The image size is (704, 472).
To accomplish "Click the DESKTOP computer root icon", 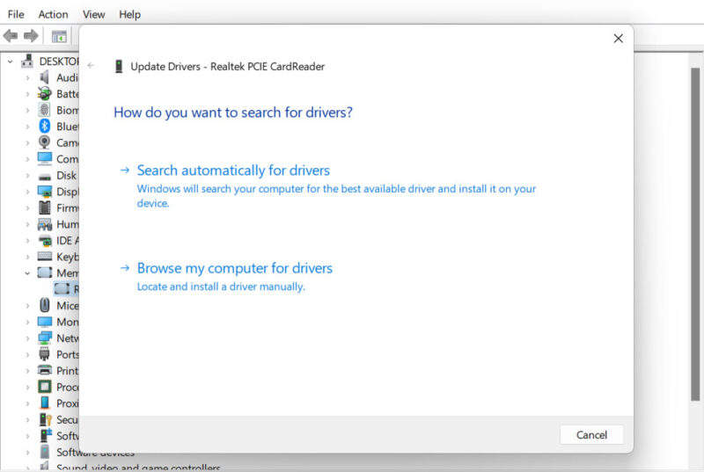I will pyautogui.click(x=27, y=61).
